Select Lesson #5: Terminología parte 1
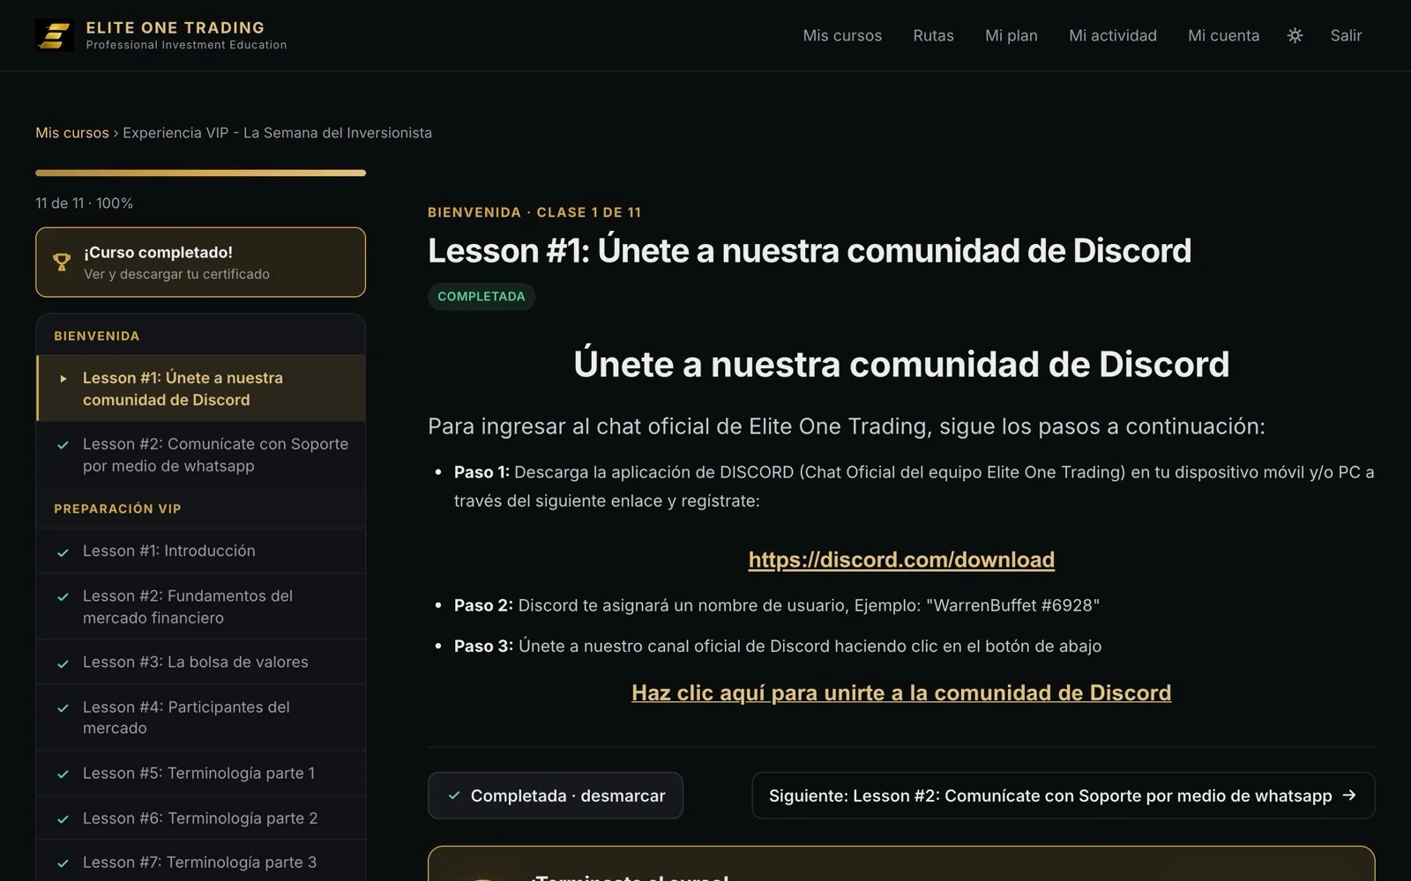 pyautogui.click(x=201, y=773)
